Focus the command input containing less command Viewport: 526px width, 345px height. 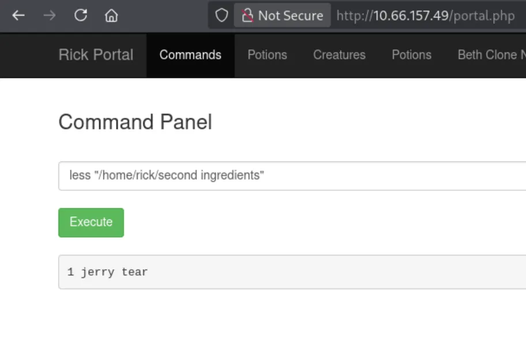(x=292, y=176)
